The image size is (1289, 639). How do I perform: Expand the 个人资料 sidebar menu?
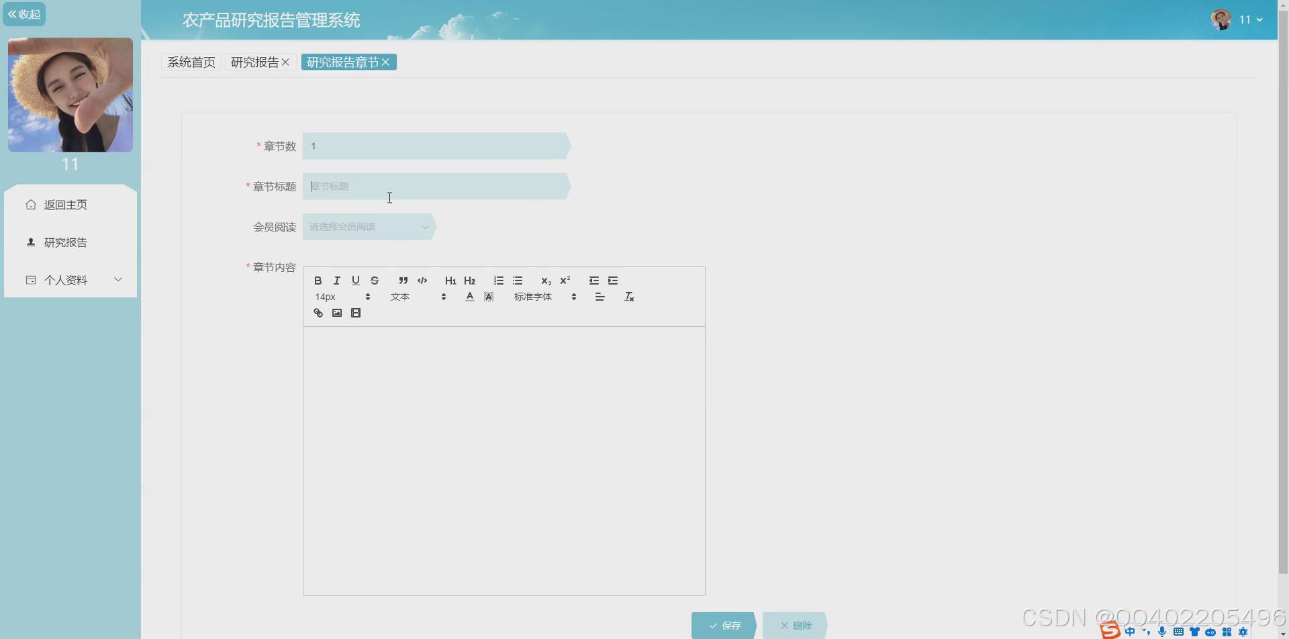[70, 280]
